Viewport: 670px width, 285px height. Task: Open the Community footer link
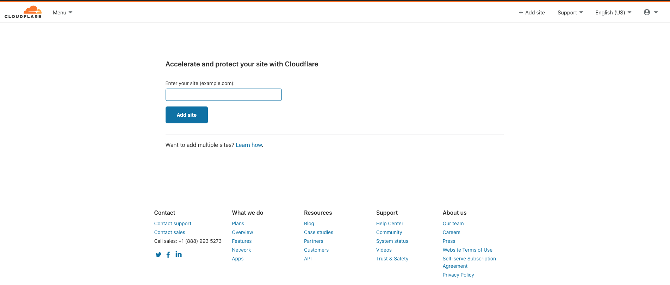tap(389, 232)
